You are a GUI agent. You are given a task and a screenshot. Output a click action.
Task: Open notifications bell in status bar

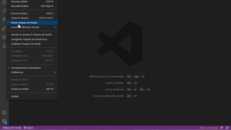(227, 128)
